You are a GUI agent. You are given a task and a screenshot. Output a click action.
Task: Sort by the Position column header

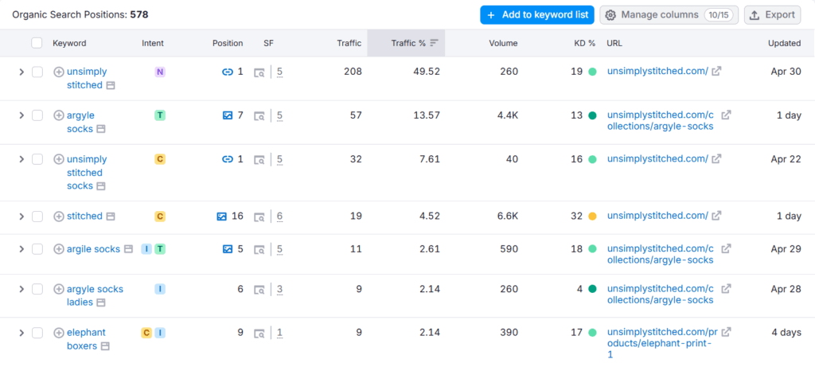point(227,43)
